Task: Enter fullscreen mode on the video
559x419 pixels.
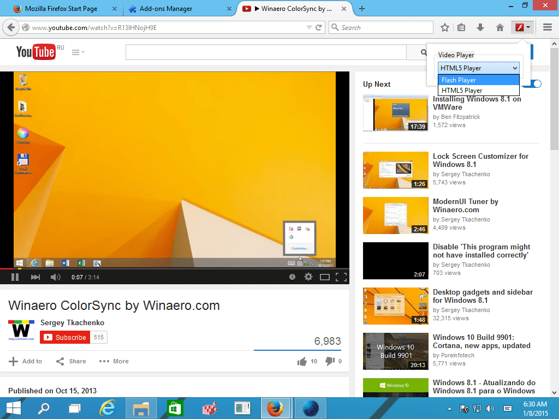Action: click(x=342, y=277)
